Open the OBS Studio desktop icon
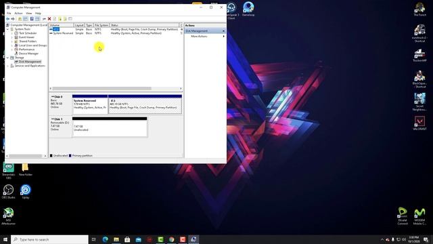 (x=8, y=192)
